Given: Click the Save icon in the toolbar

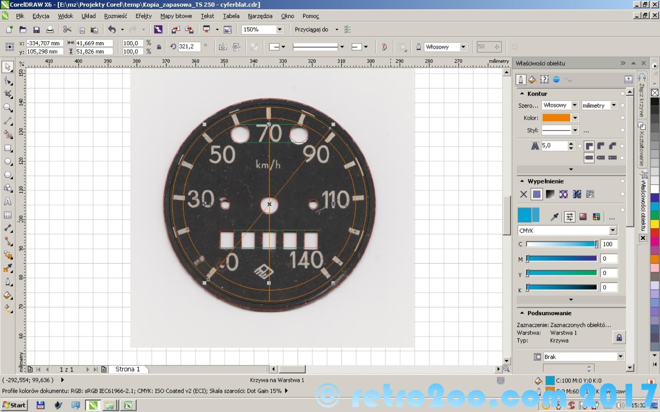Looking at the screenshot, I should 36,30.
